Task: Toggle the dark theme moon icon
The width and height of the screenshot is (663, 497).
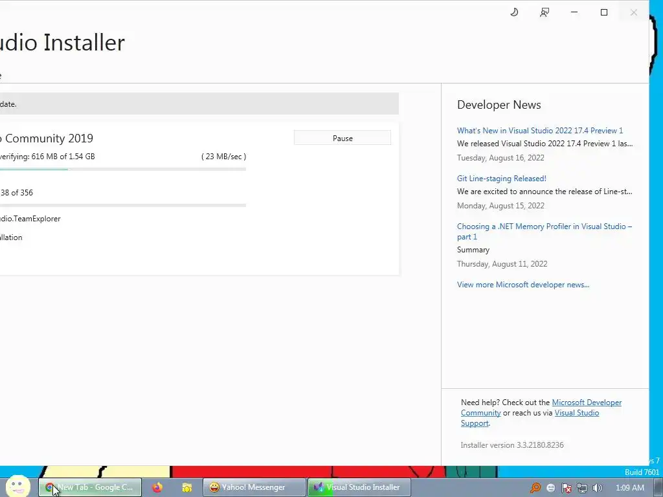Action: click(514, 12)
